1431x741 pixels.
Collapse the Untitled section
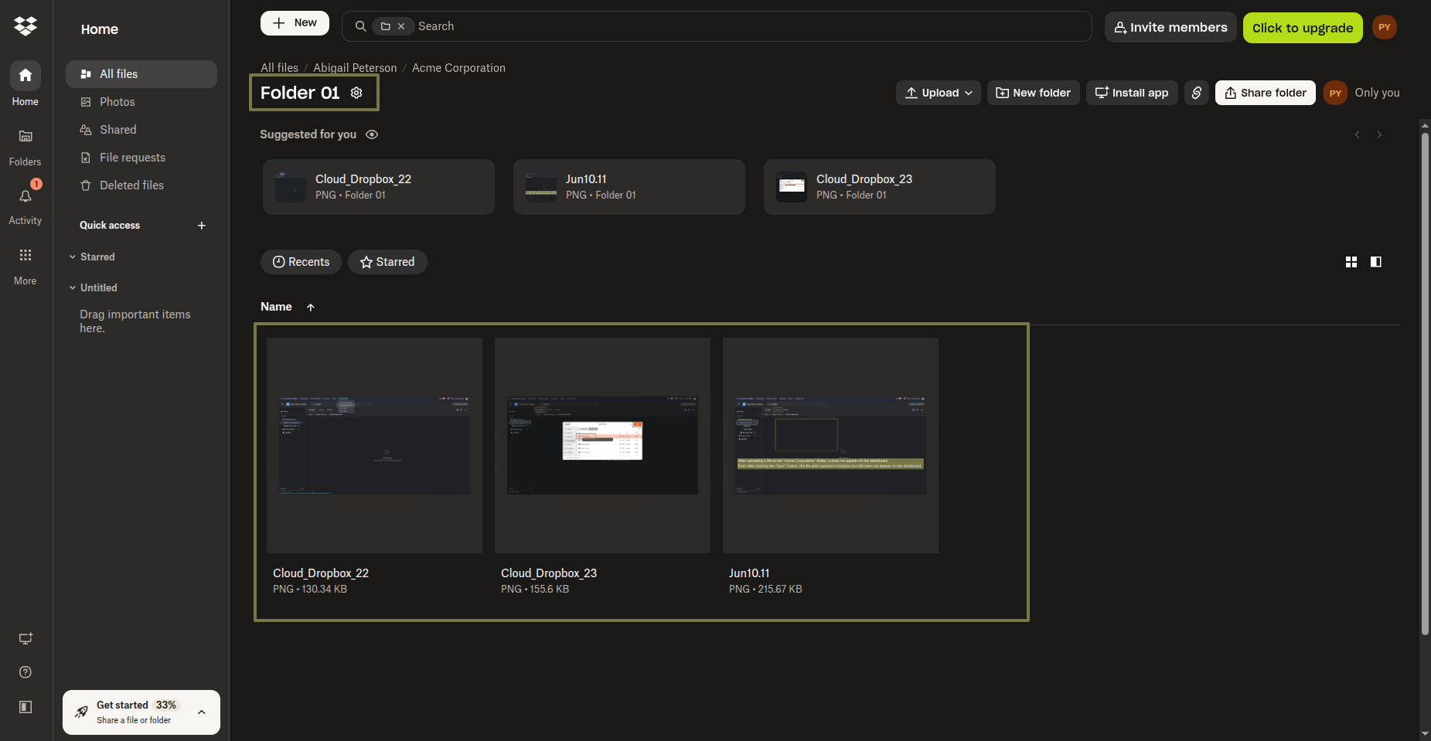pyautogui.click(x=73, y=287)
